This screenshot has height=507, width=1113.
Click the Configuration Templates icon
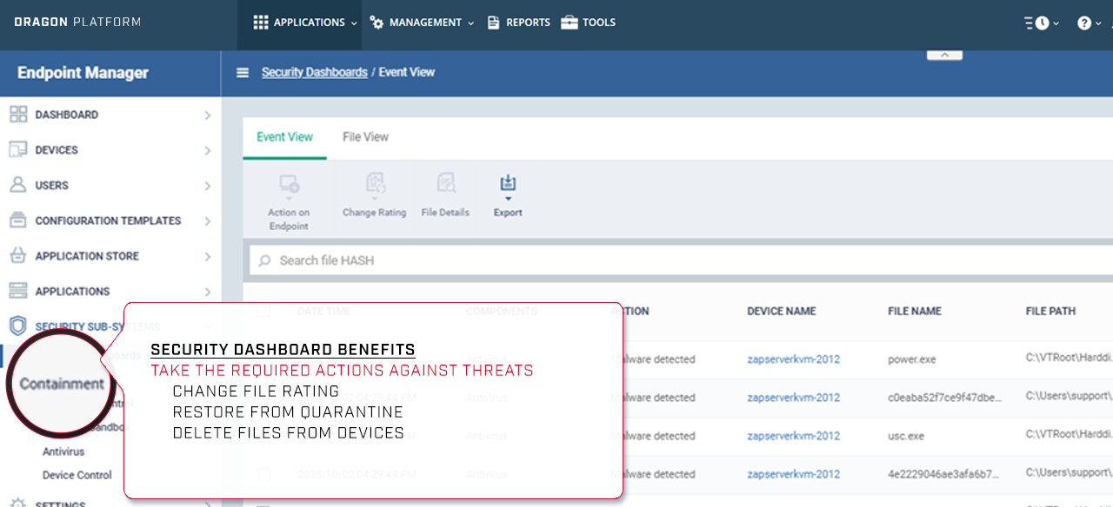pos(17,221)
